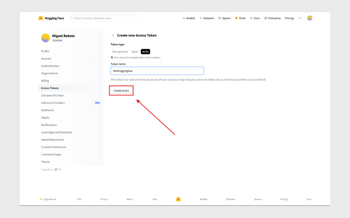Open SSH and GPG Keys settings
The width and height of the screenshot is (350, 218).
52,95
